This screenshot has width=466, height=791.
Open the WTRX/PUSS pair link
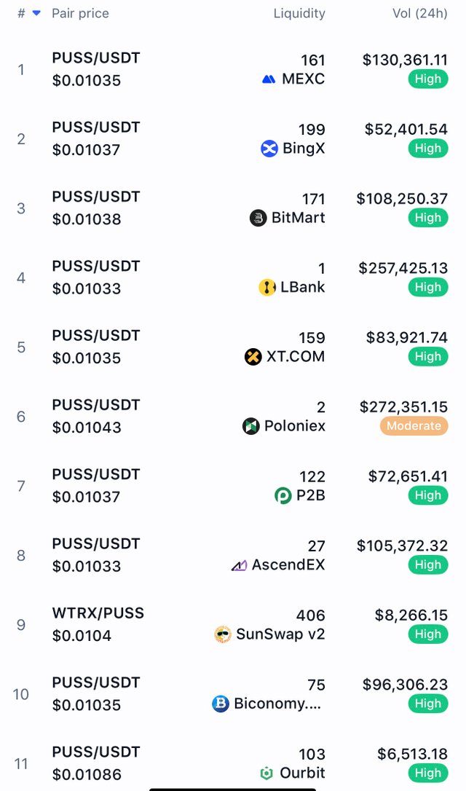[x=98, y=613]
